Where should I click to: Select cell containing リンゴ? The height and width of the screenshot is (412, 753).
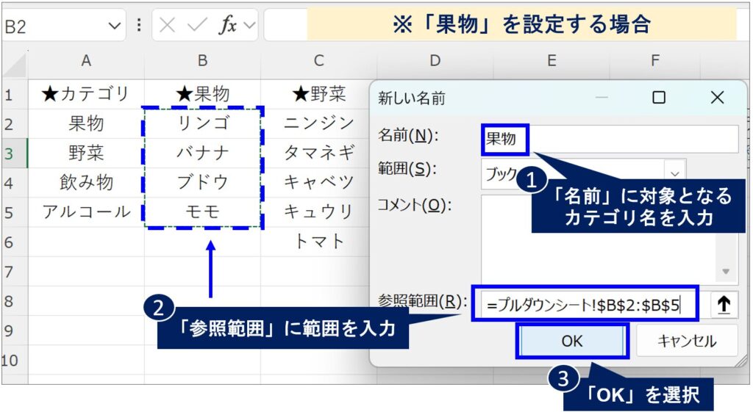point(202,123)
